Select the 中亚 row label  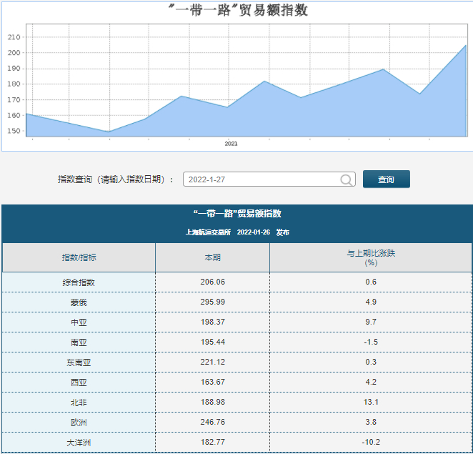click(x=79, y=322)
